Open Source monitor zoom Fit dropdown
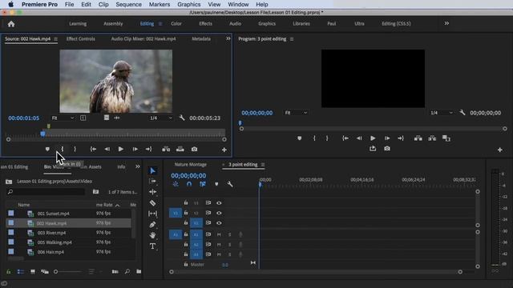The height and width of the screenshot is (288, 513). coord(63,118)
